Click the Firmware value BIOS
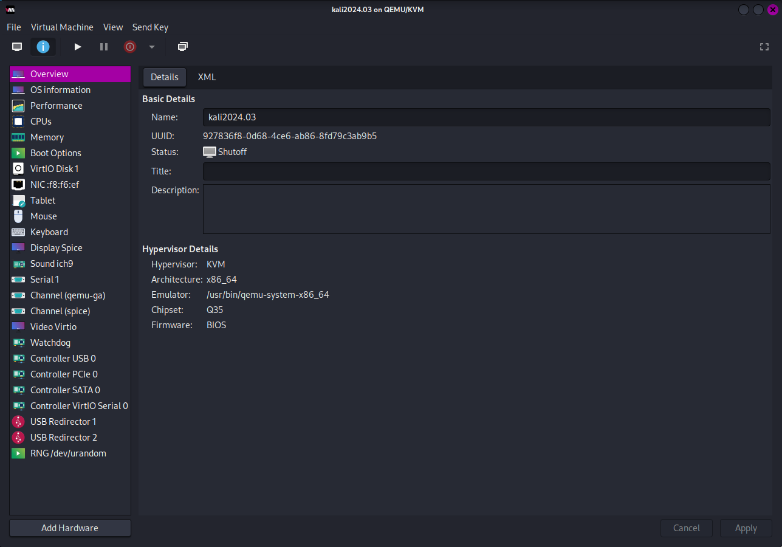 216,325
